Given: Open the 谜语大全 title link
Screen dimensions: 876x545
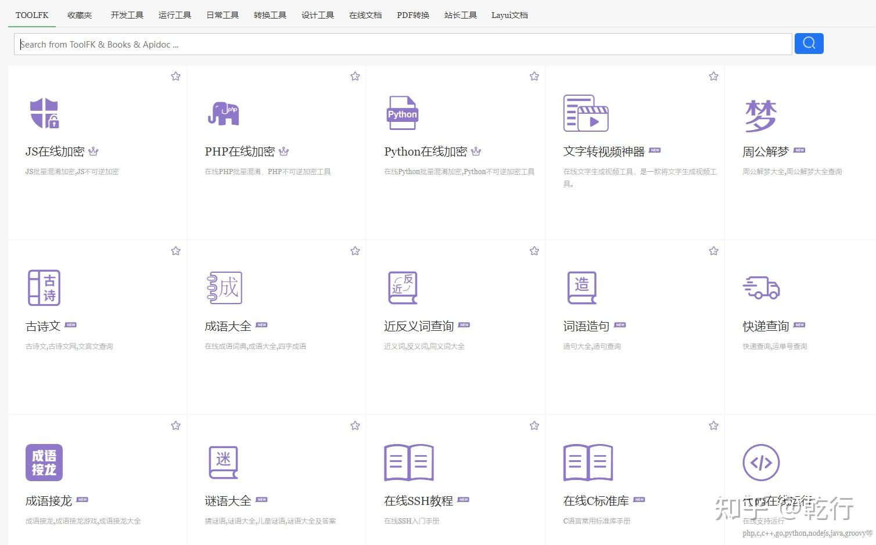Looking at the screenshot, I should pyautogui.click(x=228, y=501).
